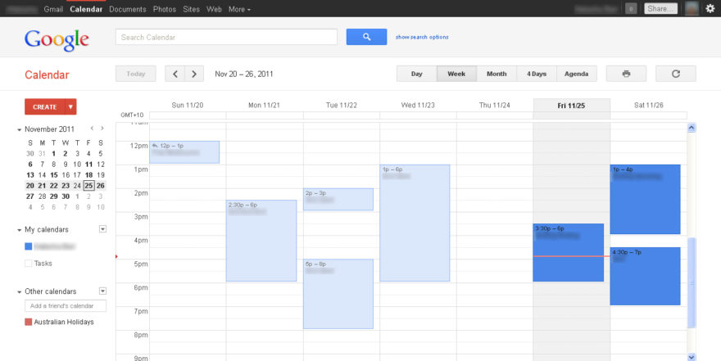Open the CREATE button dropdown arrow
This screenshot has height=361, width=721.
tap(70, 106)
